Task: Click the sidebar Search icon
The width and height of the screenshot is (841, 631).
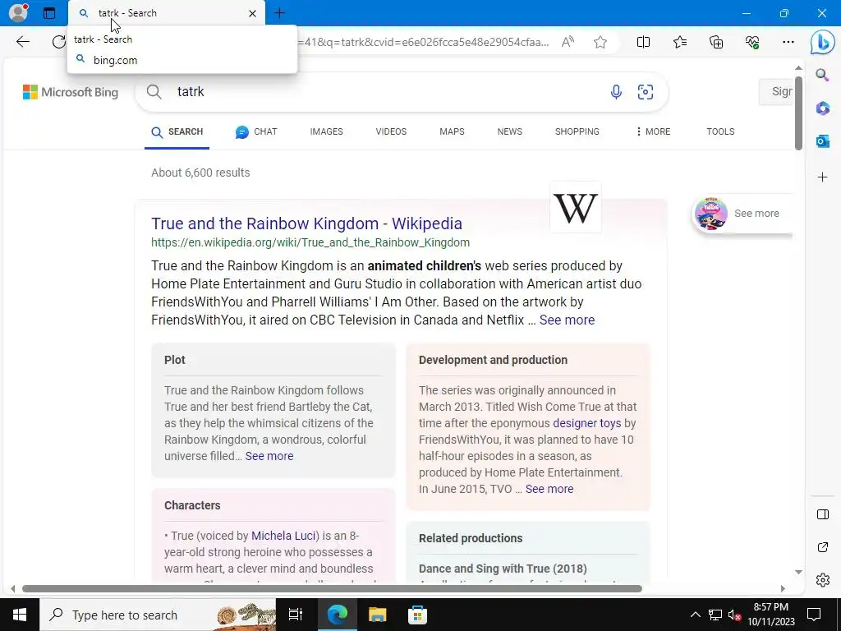Action: (x=822, y=75)
